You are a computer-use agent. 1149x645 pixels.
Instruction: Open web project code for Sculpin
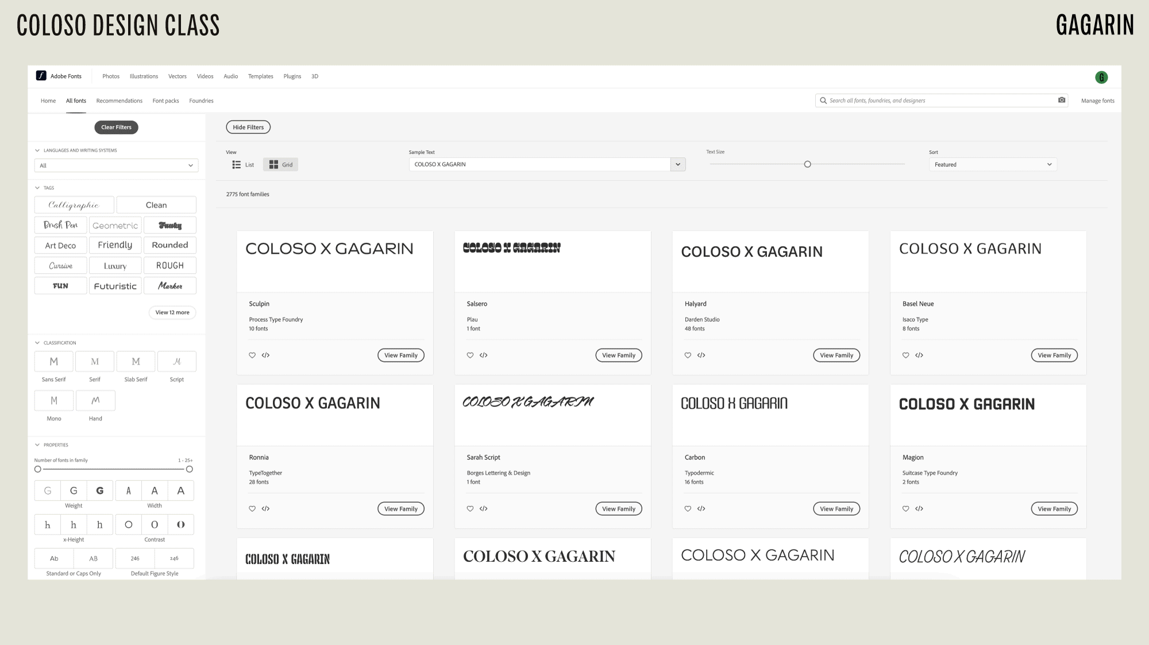click(265, 355)
